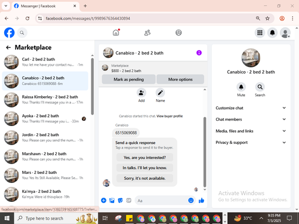Edit the chat name with pencil icon
Image resolution: width=299 pixels, height=224 pixels.
coord(160,93)
